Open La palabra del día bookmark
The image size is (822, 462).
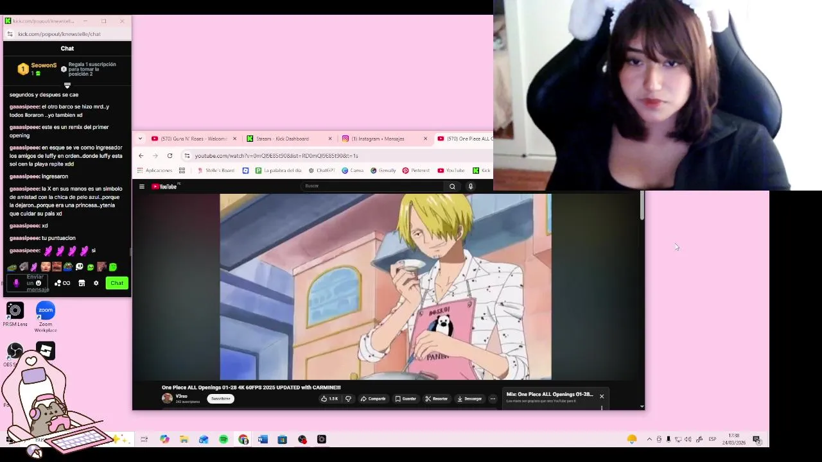point(278,171)
